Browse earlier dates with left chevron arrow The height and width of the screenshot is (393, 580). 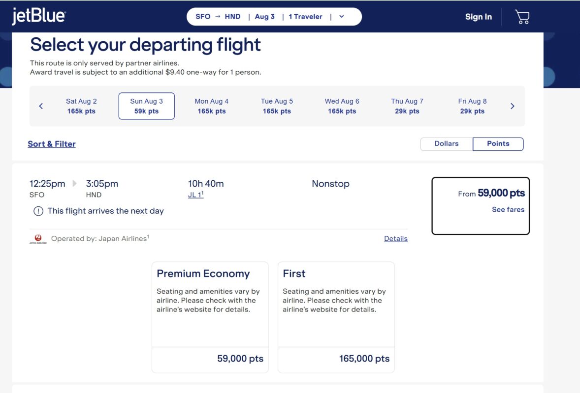point(40,106)
